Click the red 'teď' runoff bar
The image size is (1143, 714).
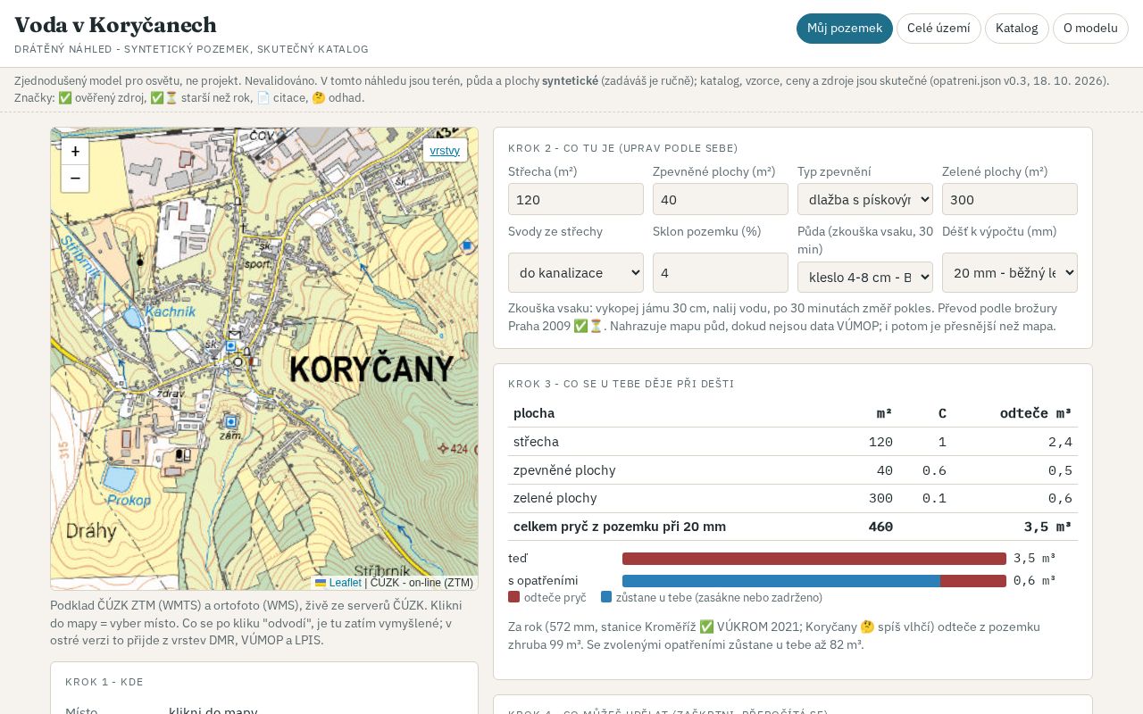[814, 559]
